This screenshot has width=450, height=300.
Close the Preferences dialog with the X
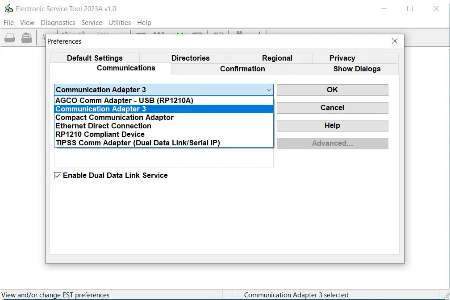(394, 41)
